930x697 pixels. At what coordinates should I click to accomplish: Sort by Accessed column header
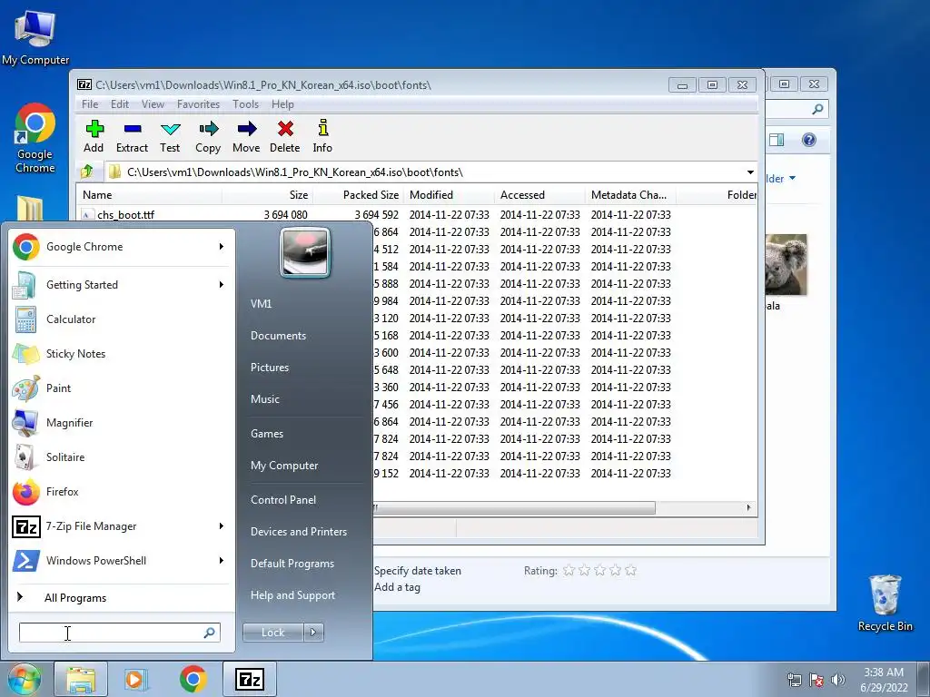coord(539,195)
